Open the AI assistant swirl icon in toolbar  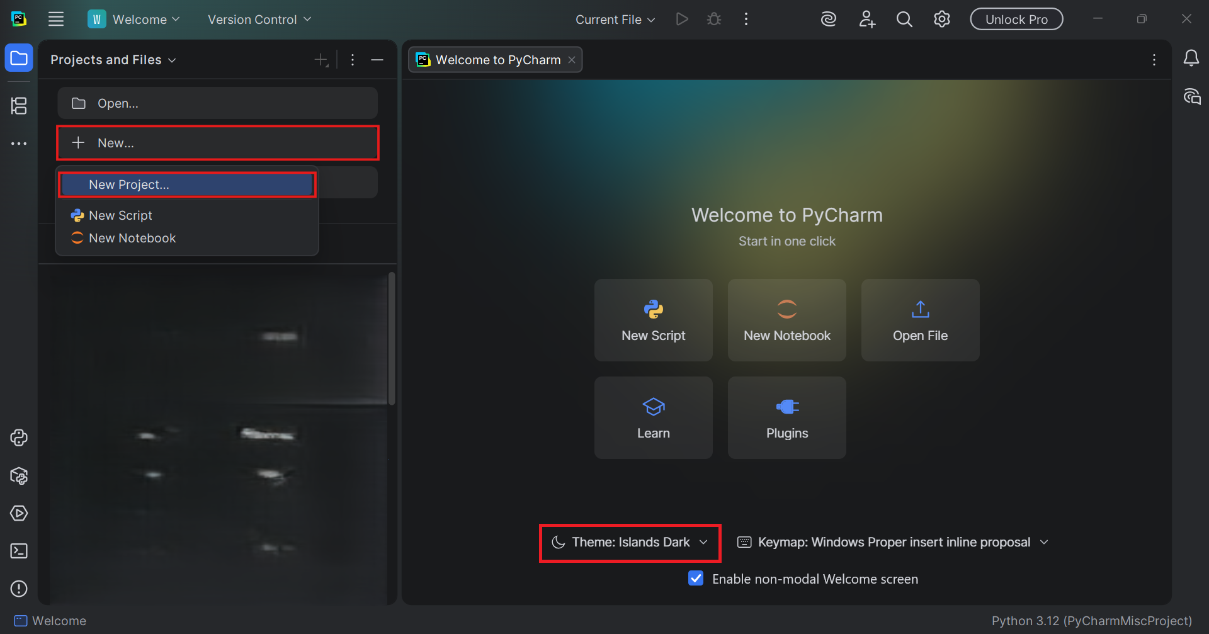pyautogui.click(x=829, y=20)
